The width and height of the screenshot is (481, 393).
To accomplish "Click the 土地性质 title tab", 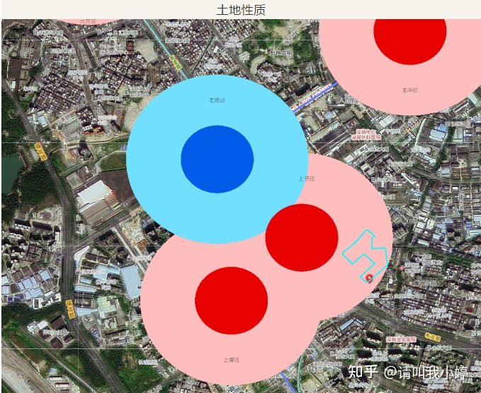I will pyautogui.click(x=241, y=10).
